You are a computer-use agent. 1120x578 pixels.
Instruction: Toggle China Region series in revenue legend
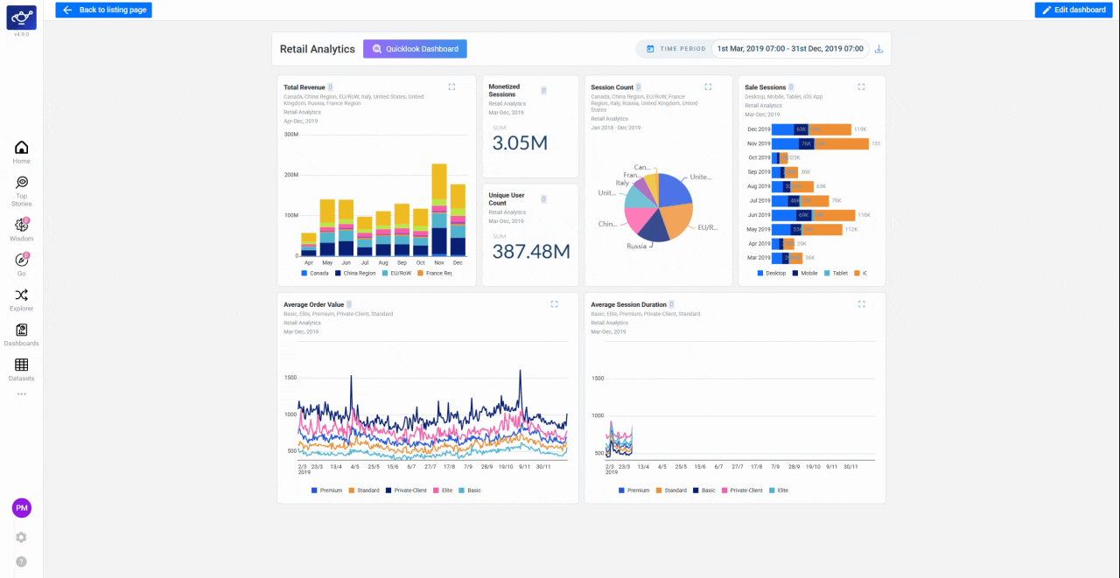click(355, 274)
